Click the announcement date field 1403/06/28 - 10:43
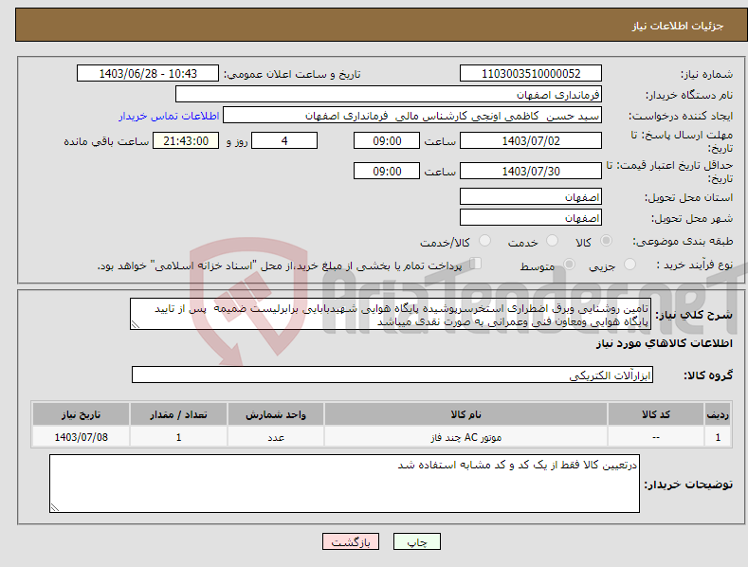 click(148, 74)
